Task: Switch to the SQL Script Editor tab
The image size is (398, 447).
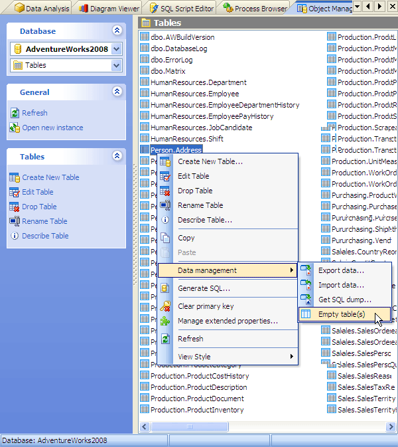Action: pos(182,8)
